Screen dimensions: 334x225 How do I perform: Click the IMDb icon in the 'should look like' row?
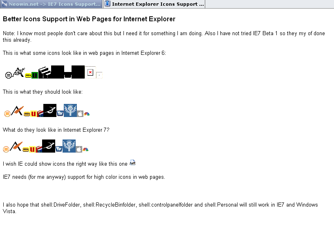point(27,114)
